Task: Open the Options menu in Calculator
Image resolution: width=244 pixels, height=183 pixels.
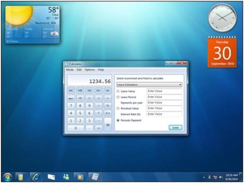Action: click(89, 70)
